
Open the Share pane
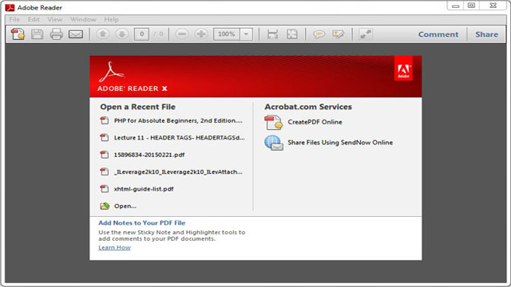point(486,34)
